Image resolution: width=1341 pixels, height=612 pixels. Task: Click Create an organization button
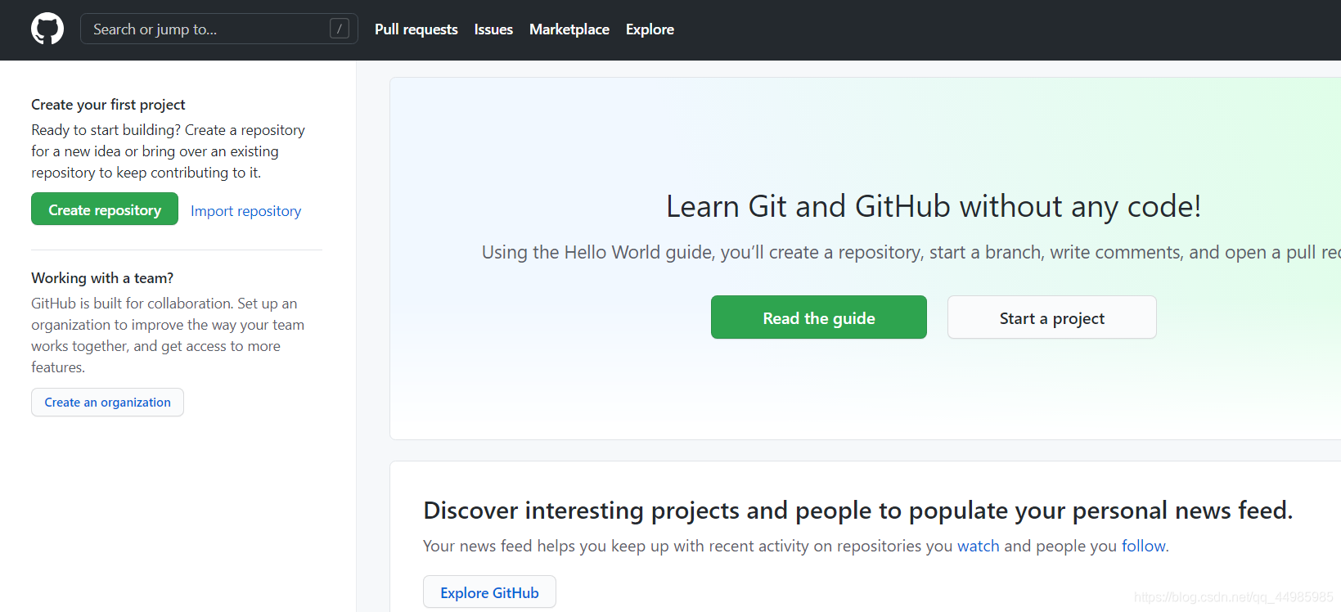pyautogui.click(x=107, y=403)
